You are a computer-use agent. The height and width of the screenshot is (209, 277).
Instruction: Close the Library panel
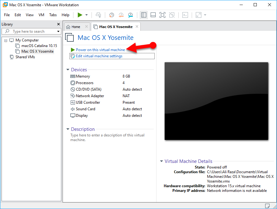pyautogui.click(x=59, y=24)
